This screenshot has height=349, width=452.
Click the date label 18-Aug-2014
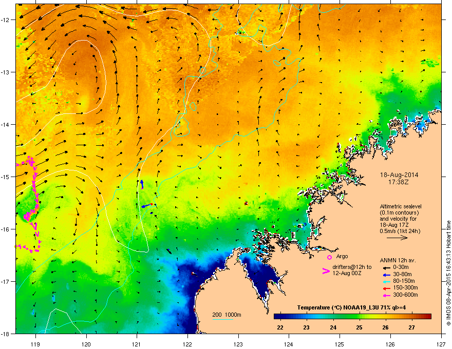pos(399,175)
